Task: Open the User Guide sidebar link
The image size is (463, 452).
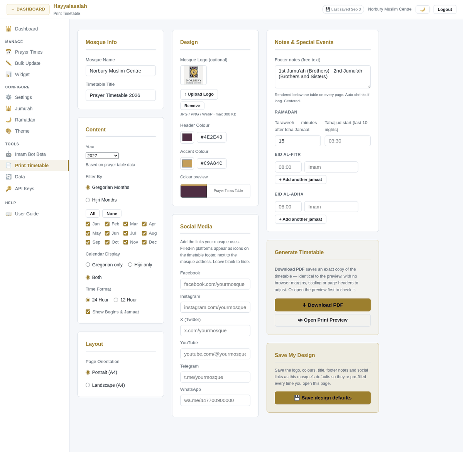Action: [x=35, y=213]
